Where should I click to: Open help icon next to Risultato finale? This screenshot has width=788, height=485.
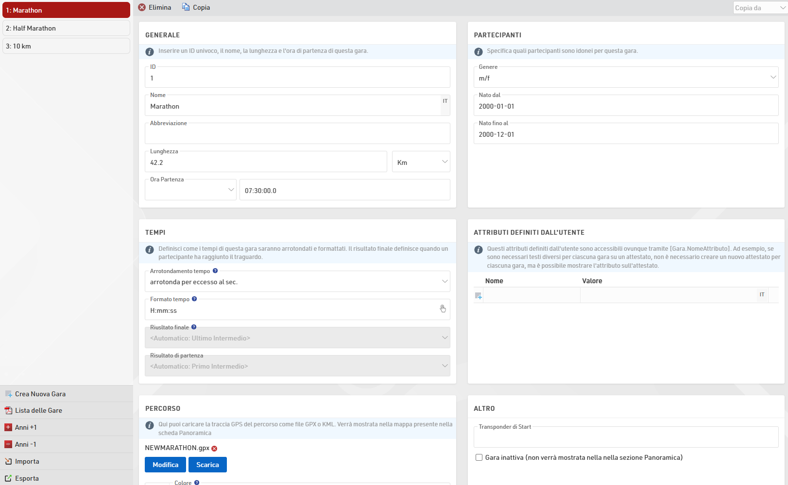194,327
